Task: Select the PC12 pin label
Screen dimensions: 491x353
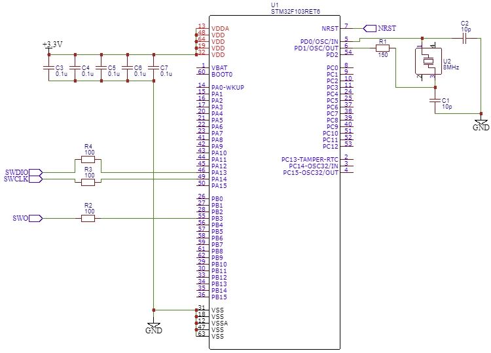Action: pos(331,147)
